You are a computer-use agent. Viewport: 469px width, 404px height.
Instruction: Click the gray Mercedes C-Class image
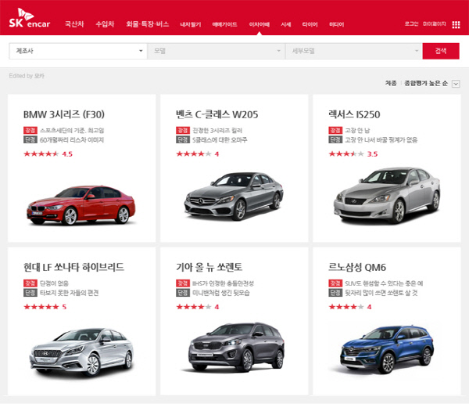[234, 197]
